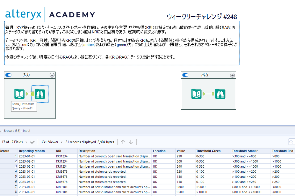Select the Text Input tool in the 出力 container
295x196 pixels.
click(196, 94)
